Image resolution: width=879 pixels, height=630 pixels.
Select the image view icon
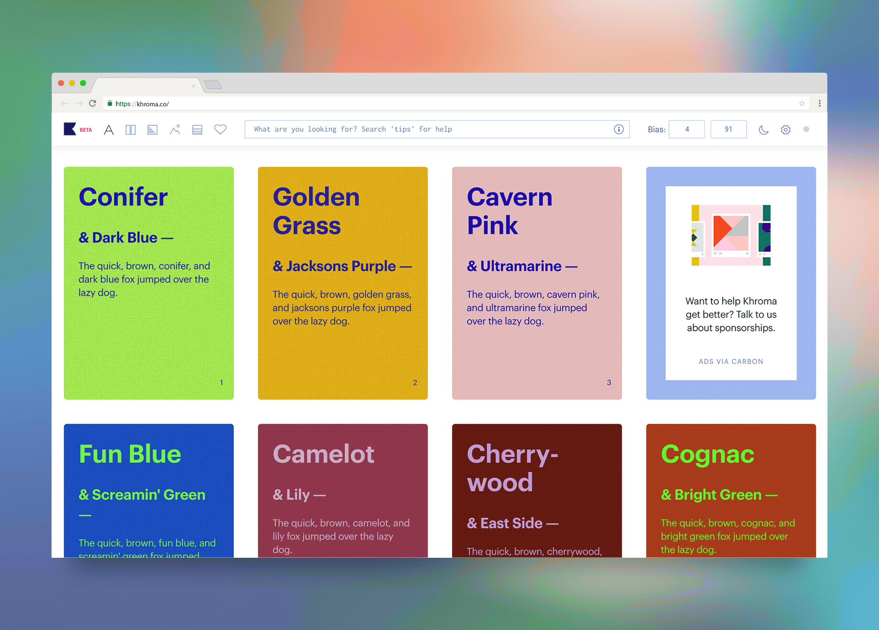pyautogui.click(x=175, y=130)
